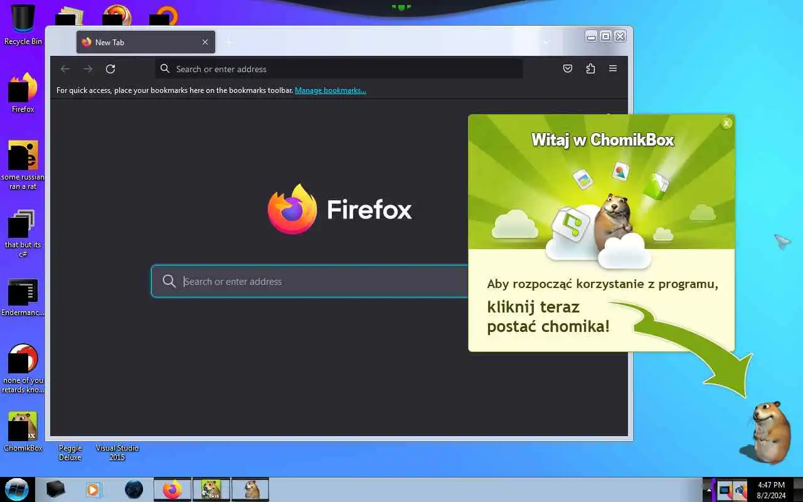The image size is (803, 502).
Task: Focus the top address bar
Action: point(339,69)
